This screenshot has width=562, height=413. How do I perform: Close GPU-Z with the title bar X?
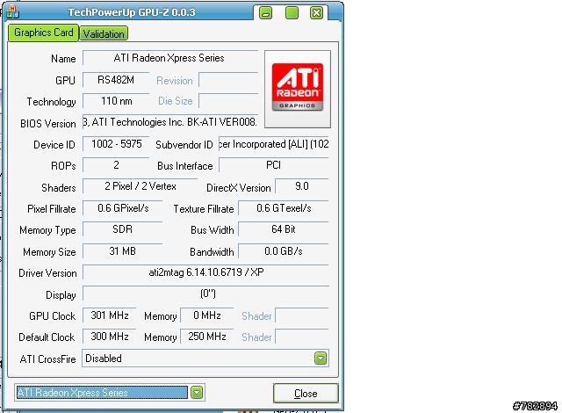pyautogui.click(x=316, y=13)
